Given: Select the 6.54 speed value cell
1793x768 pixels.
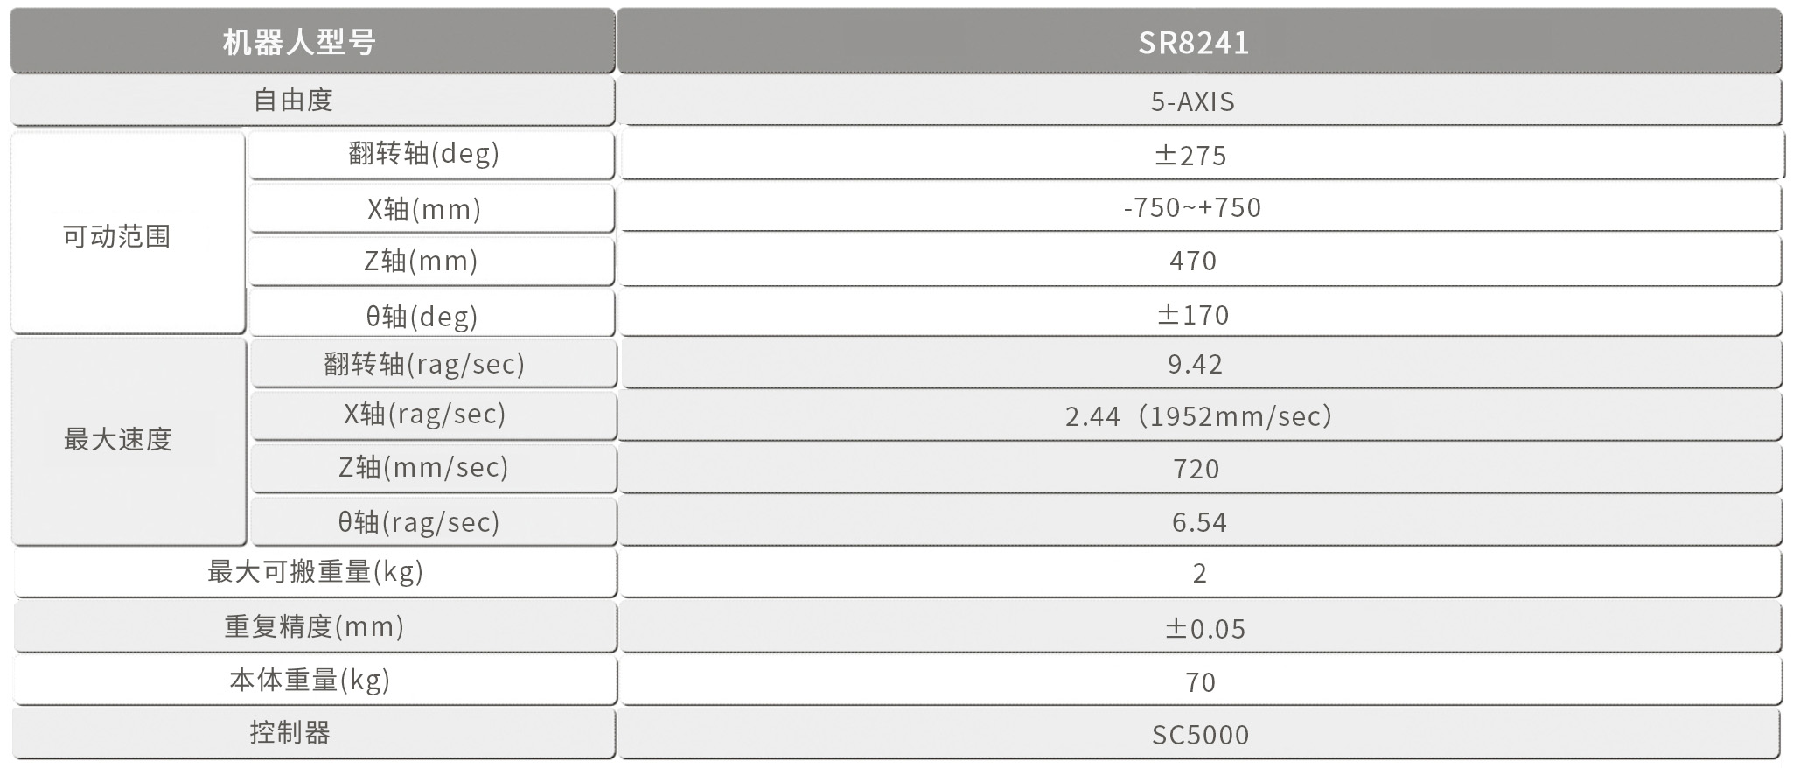Looking at the screenshot, I should tap(1199, 522).
